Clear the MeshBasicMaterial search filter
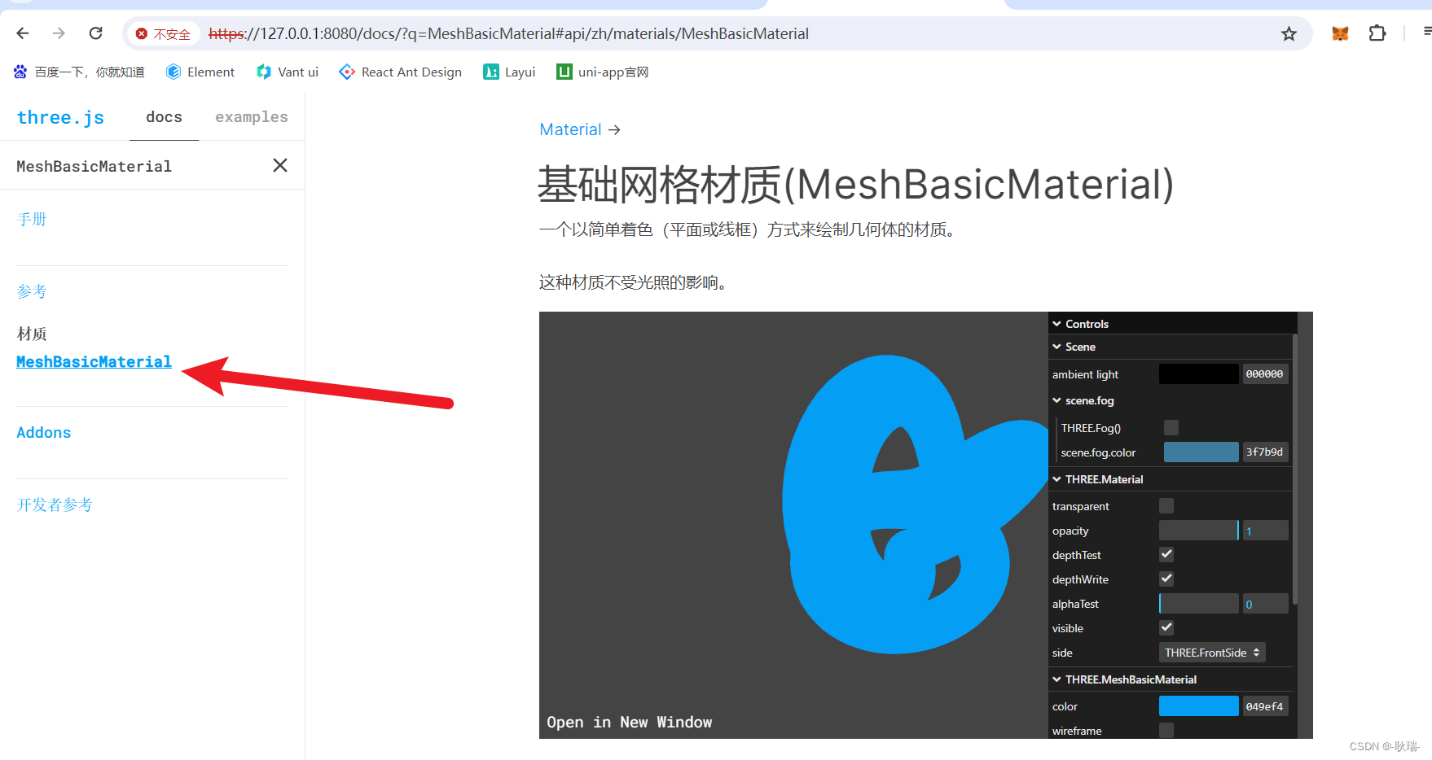 click(280, 165)
